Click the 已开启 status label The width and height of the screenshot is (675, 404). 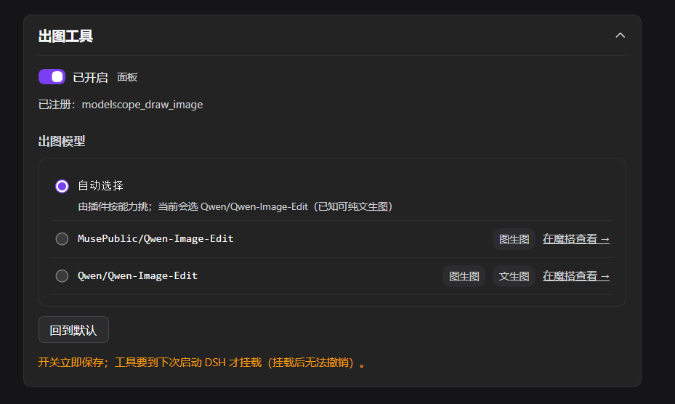90,78
